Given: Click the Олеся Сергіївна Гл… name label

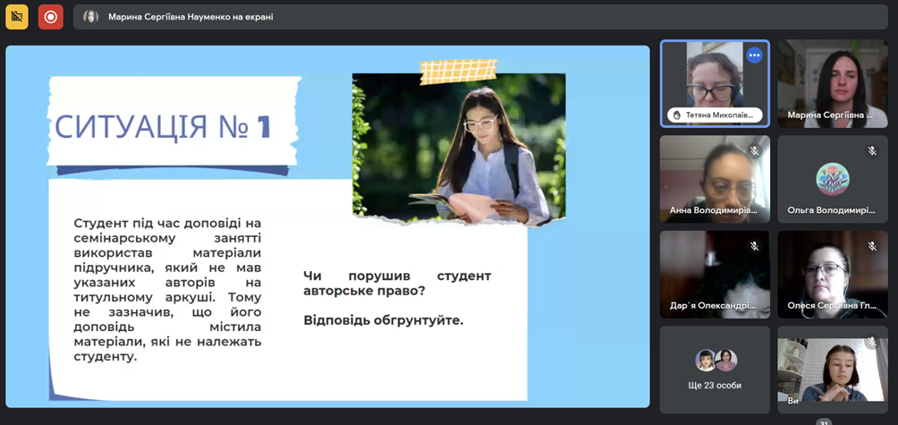Looking at the screenshot, I should (x=831, y=305).
